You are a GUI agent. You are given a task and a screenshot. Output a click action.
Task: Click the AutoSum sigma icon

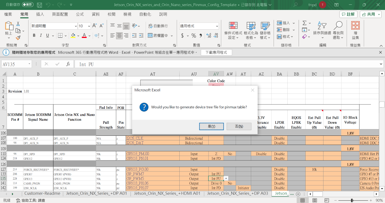[305, 23]
